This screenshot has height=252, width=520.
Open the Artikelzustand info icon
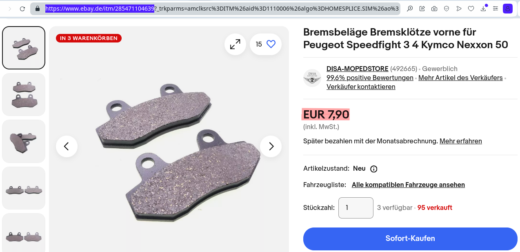point(373,169)
